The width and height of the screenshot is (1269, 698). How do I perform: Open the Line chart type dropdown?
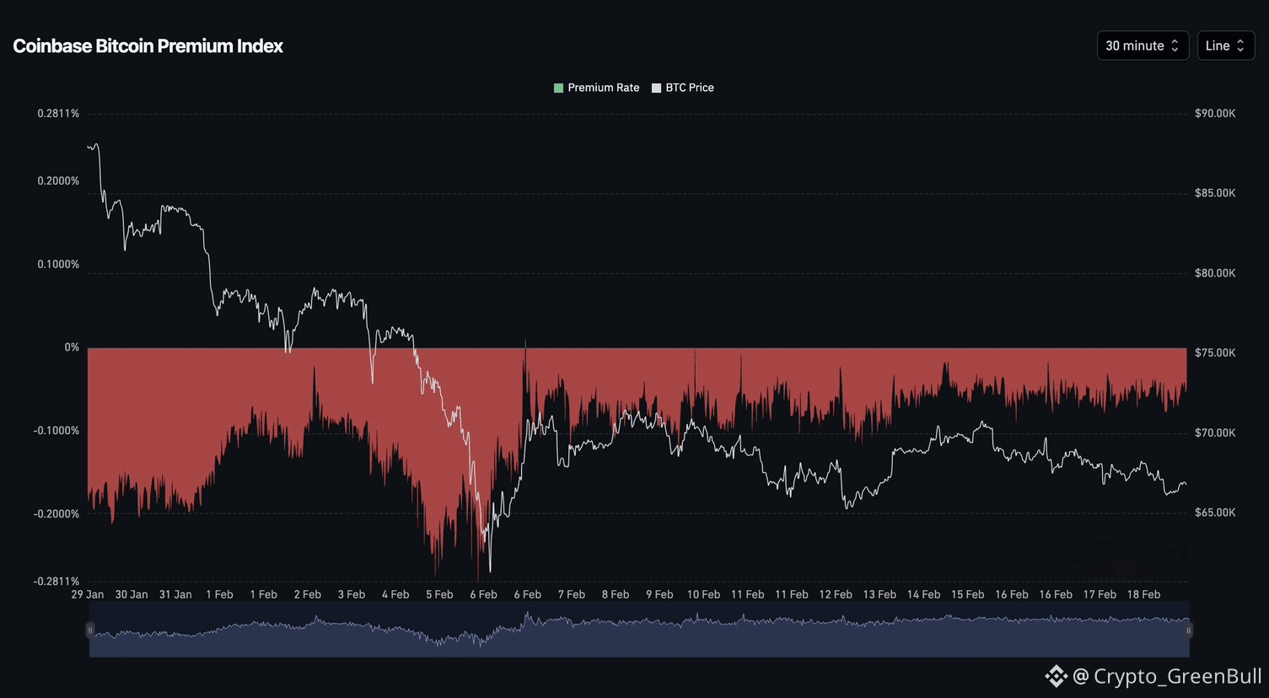coord(1225,46)
